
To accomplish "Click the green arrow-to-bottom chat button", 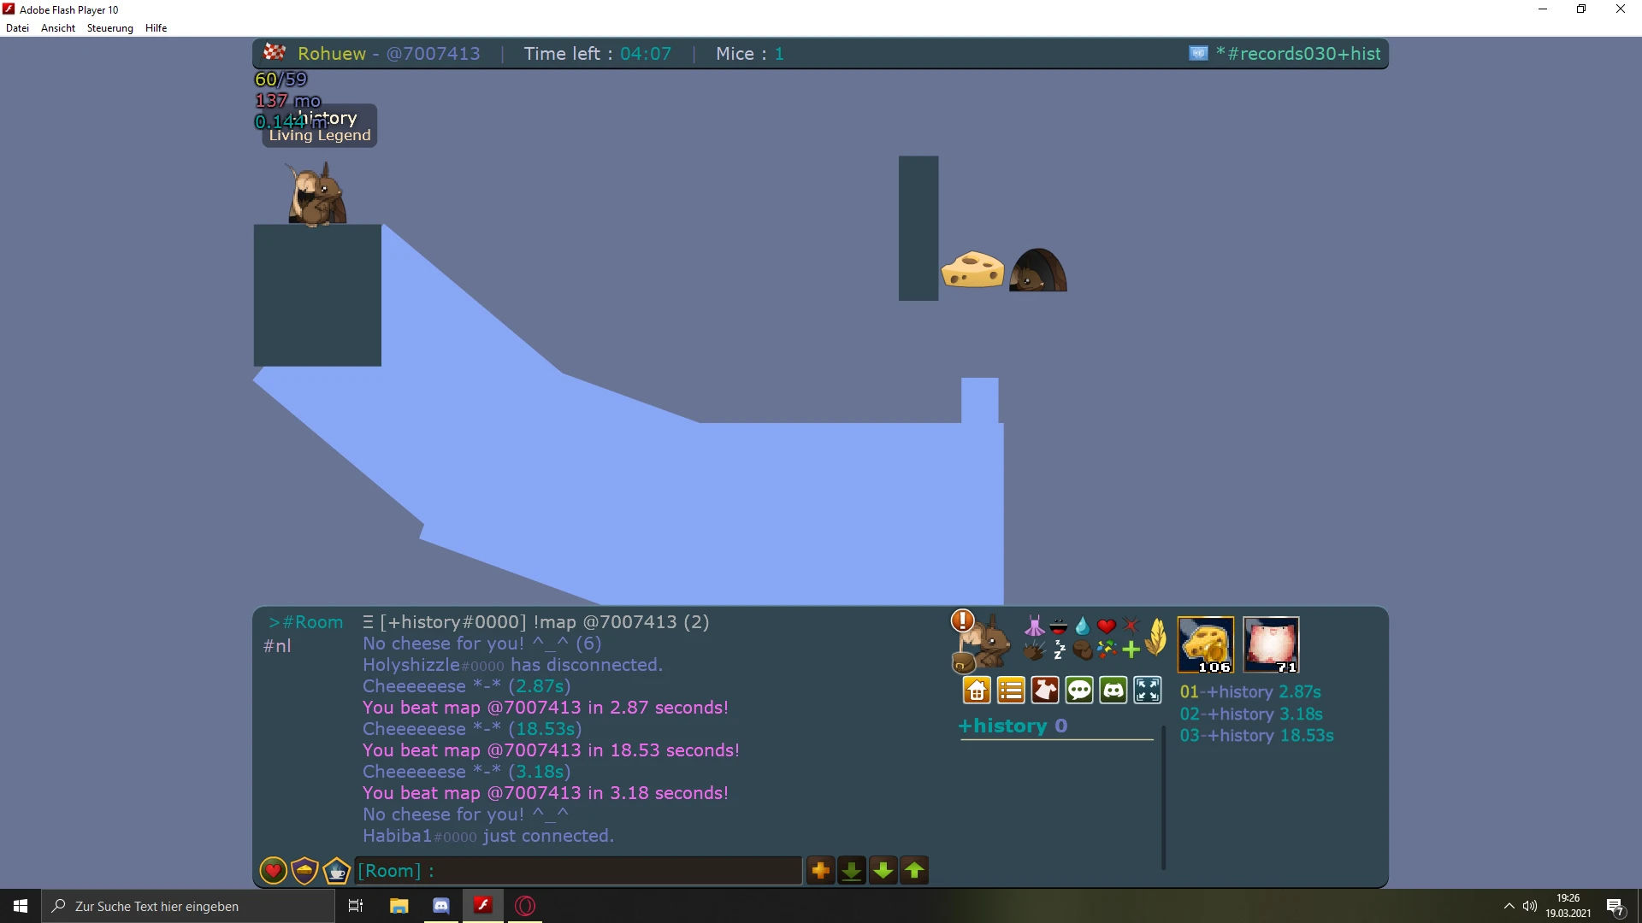I will click(852, 871).
